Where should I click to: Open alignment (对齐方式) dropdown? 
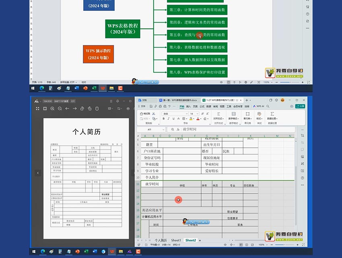218,116
